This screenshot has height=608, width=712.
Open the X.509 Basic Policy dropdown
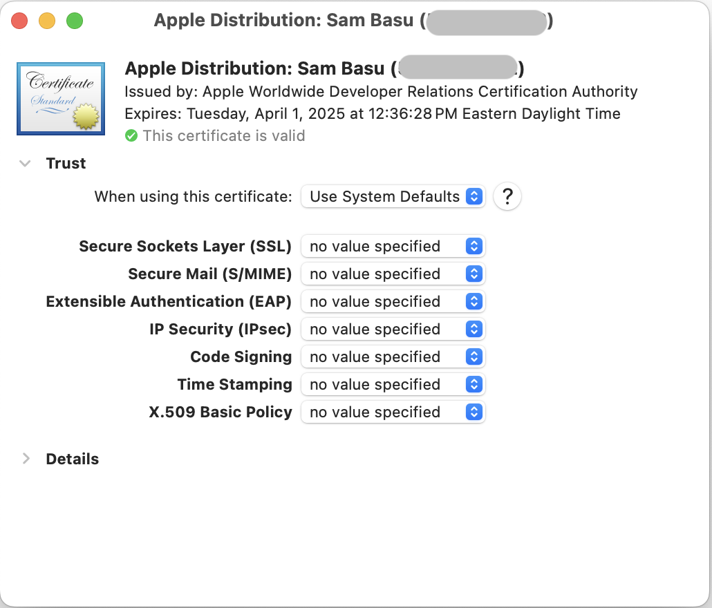pos(393,412)
